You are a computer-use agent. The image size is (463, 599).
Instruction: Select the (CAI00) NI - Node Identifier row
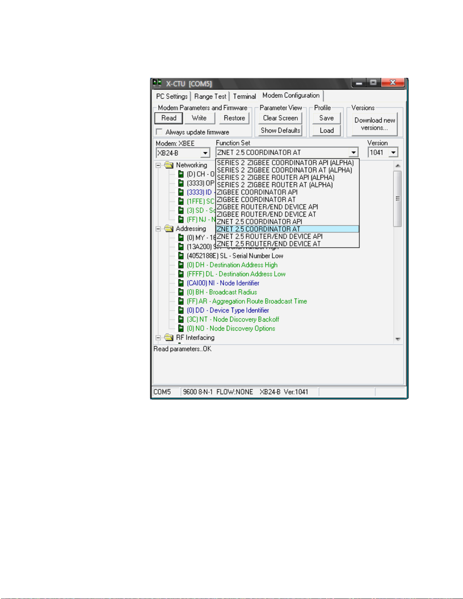[223, 283]
